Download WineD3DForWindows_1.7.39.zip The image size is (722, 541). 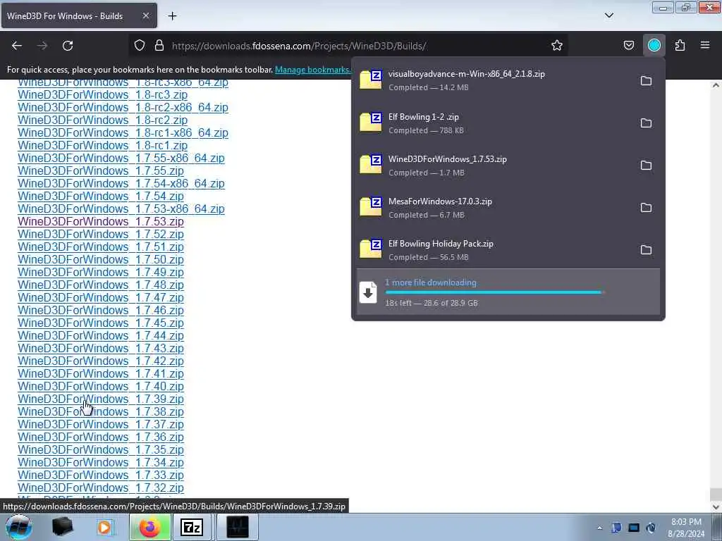click(100, 399)
